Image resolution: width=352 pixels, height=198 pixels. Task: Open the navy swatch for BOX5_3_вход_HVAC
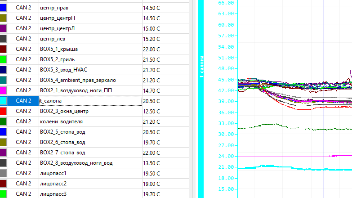click(4, 70)
